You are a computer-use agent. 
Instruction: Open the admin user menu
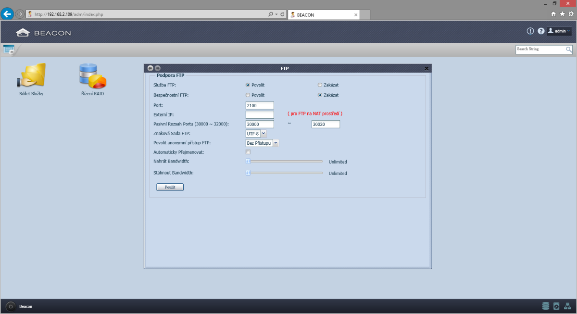[x=559, y=31]
